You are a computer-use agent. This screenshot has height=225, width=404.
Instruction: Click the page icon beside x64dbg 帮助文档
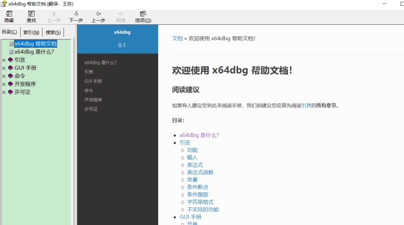pos(11,44)
